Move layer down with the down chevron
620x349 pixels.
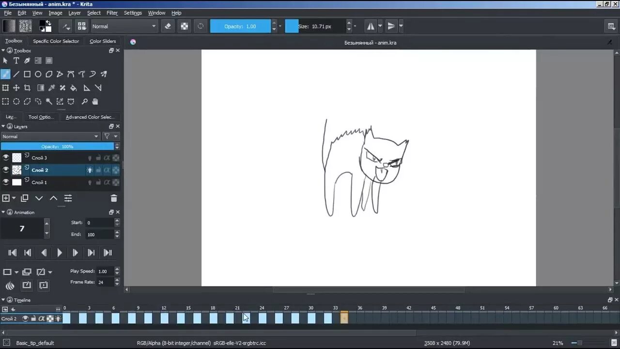pyautogui.click(x=39, y=198)
